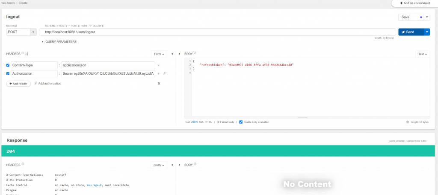Image resolution: width=438 pixels, height=195 pixels.
Task: Select the refreshToken value in body
Action: [260, 64]
